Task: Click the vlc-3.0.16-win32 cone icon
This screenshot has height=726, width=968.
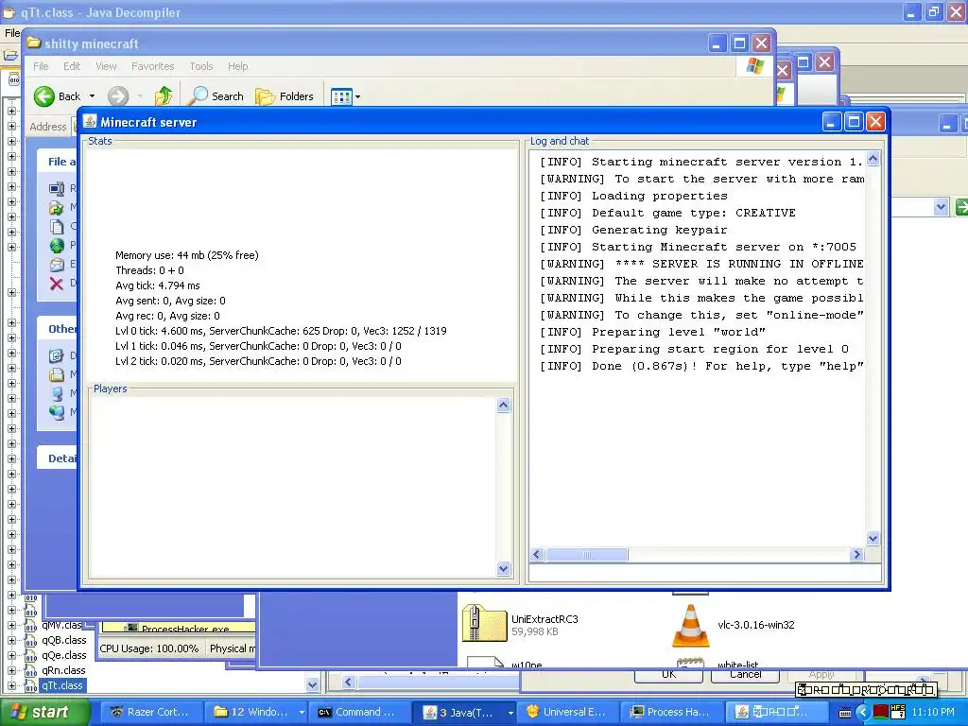Action: coord(691,626)
